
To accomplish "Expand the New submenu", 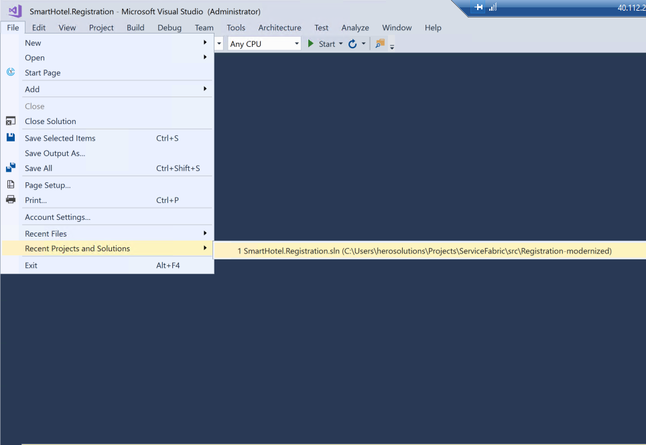I will point(205,42).
